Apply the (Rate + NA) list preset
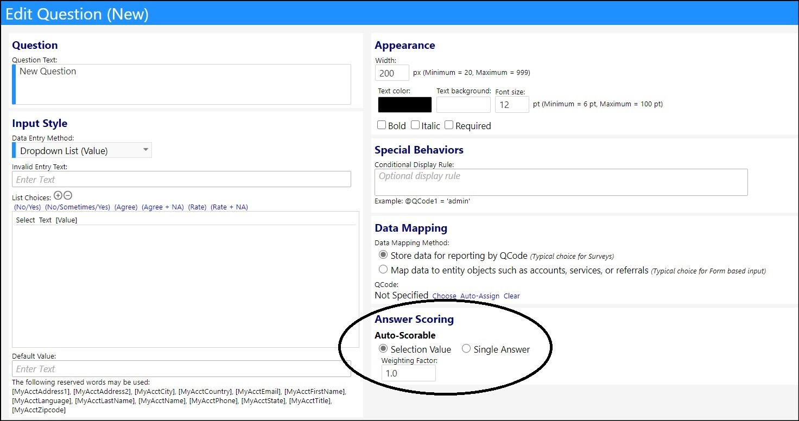The width and height of the screenshot is (799, 421). tap(229, 207)
